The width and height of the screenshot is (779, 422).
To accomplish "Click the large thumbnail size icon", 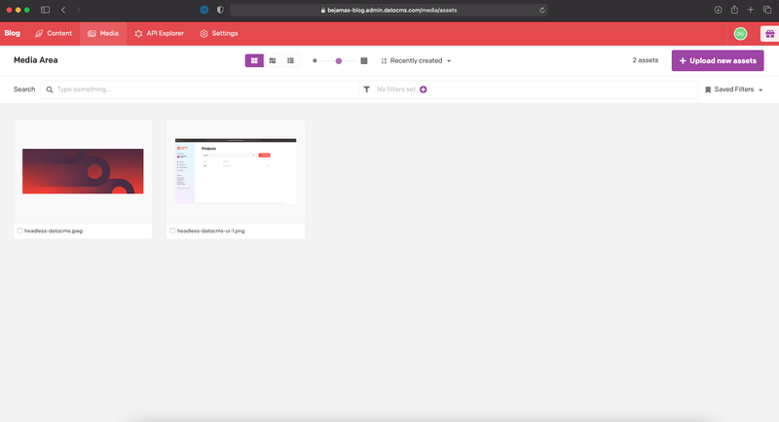I will [x=364, y=60].
